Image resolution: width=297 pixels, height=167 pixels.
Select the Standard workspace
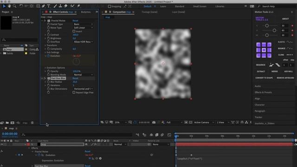[x=180, y=6]
